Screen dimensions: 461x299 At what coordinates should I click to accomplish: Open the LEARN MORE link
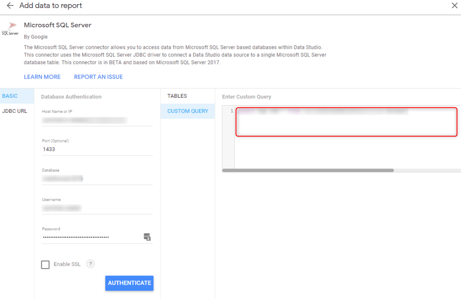[42, 77]
